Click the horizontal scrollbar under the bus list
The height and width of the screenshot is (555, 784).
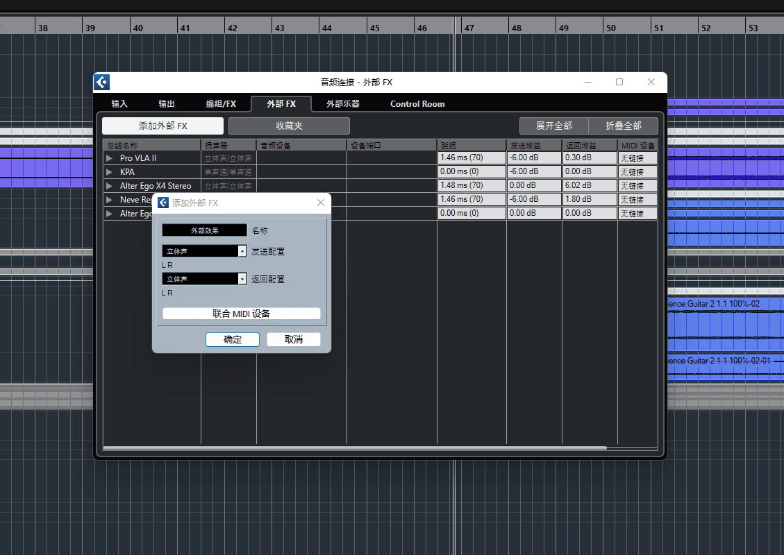coord(354,448)
